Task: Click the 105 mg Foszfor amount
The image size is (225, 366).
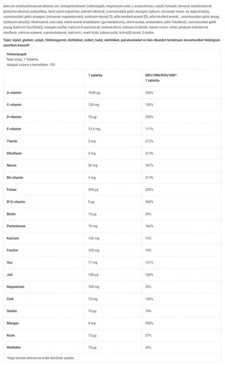Action: (94, 250)
